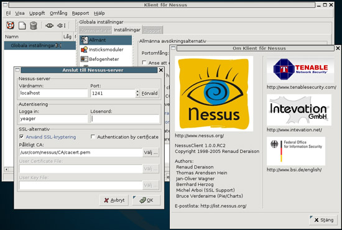Screen dimensions: 342x230
Task: Open window menu icon of main Nessus window
Action: [5, 4]
